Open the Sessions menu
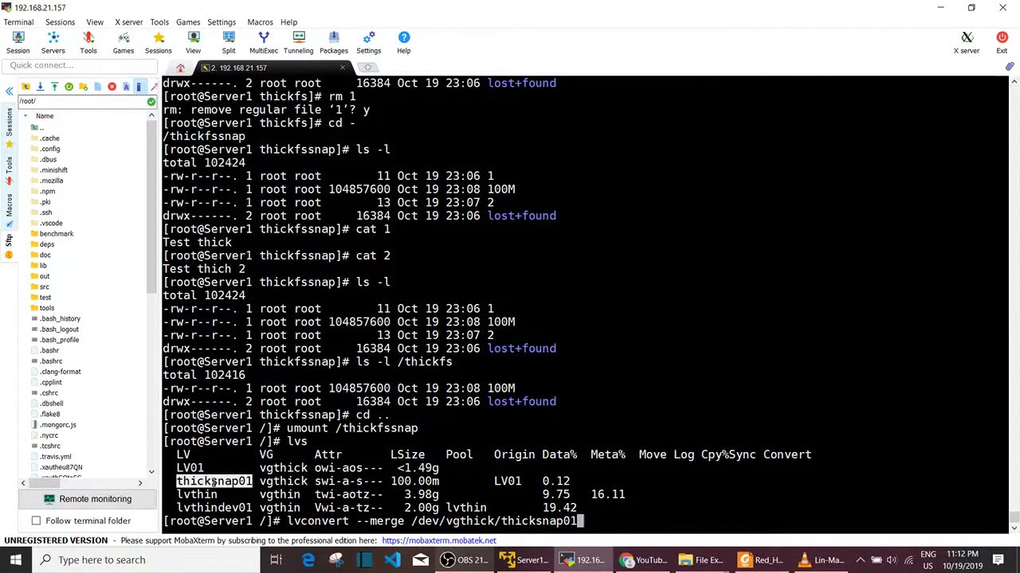 click(x=60, y=22)
